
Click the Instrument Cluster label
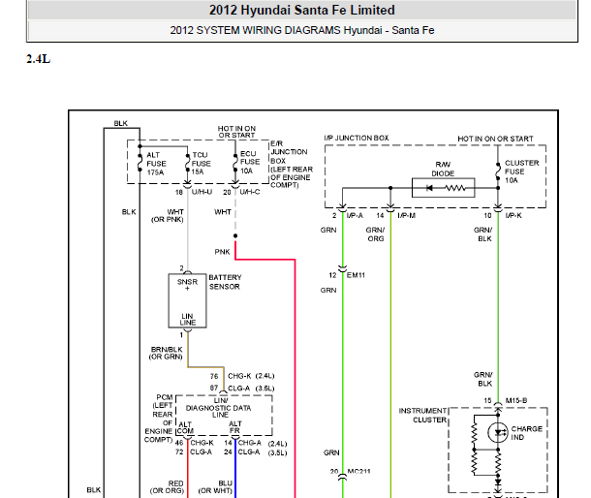click(422, 415)
